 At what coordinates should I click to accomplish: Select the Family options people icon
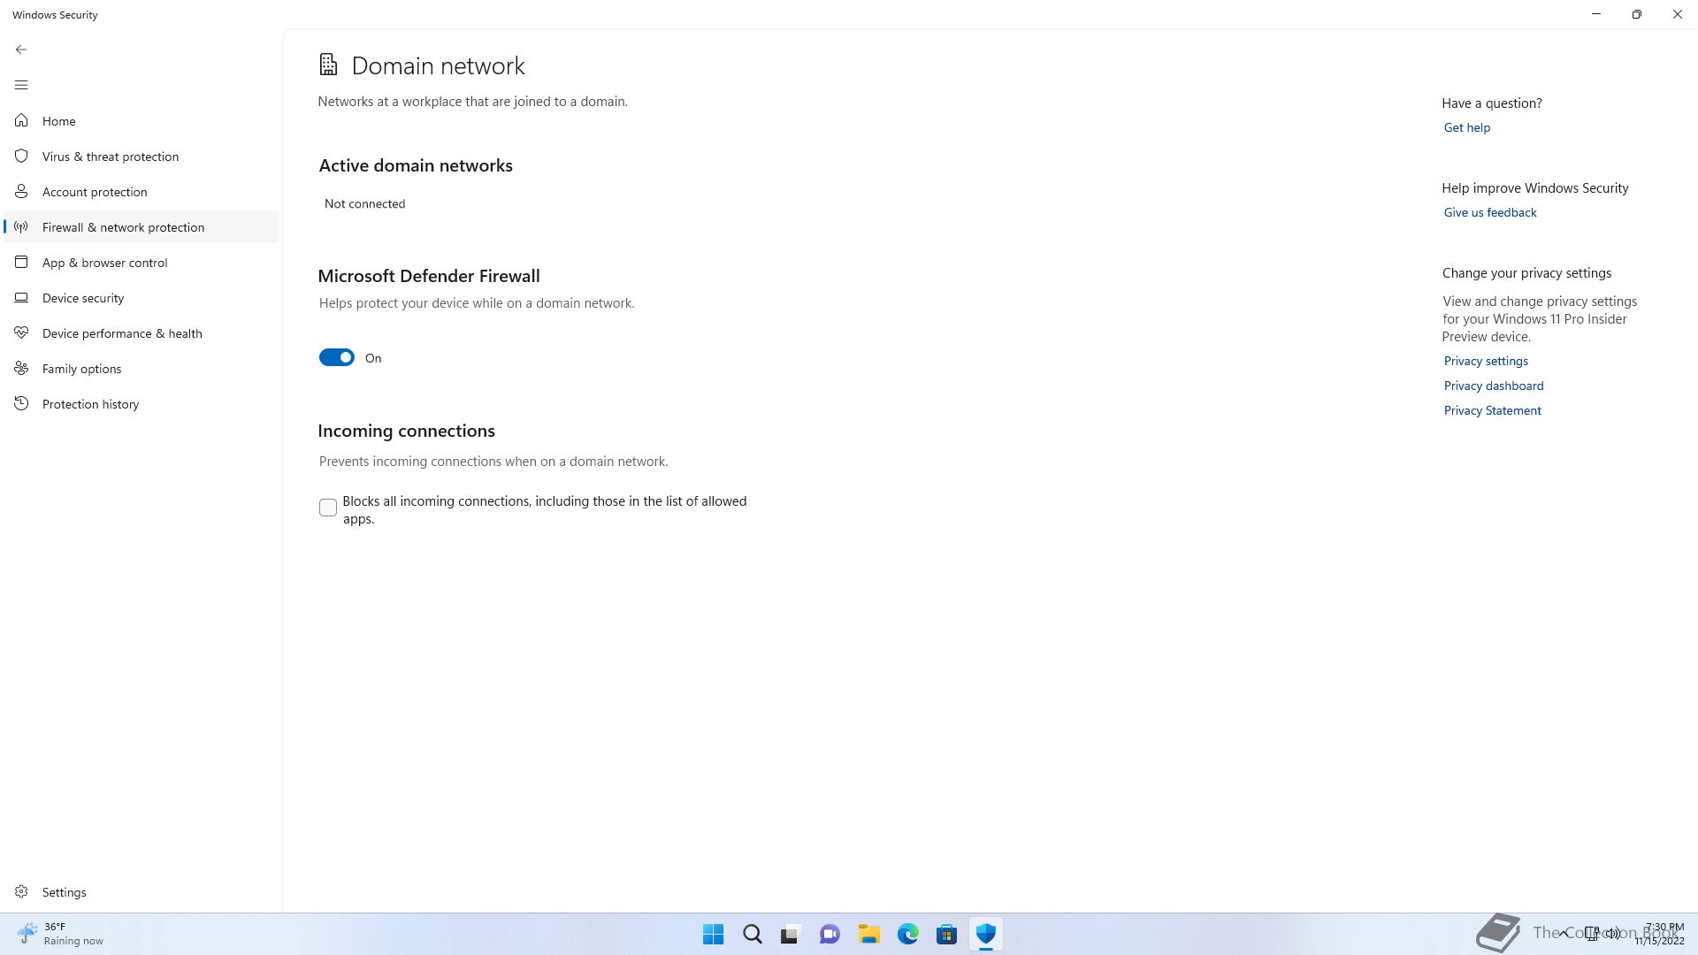click(x=21, y=368)
